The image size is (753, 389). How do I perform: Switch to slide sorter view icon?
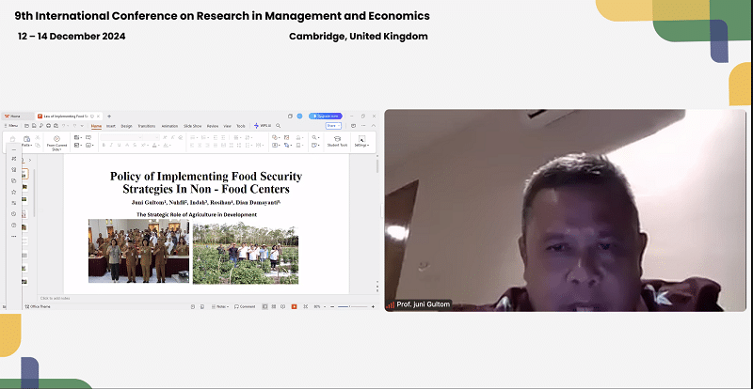pyautogui.click(x=274, y=306)
